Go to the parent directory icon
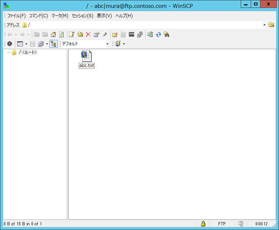Image resolution: width=279 pixels, height=230 pixels. (x=36, y=34)
